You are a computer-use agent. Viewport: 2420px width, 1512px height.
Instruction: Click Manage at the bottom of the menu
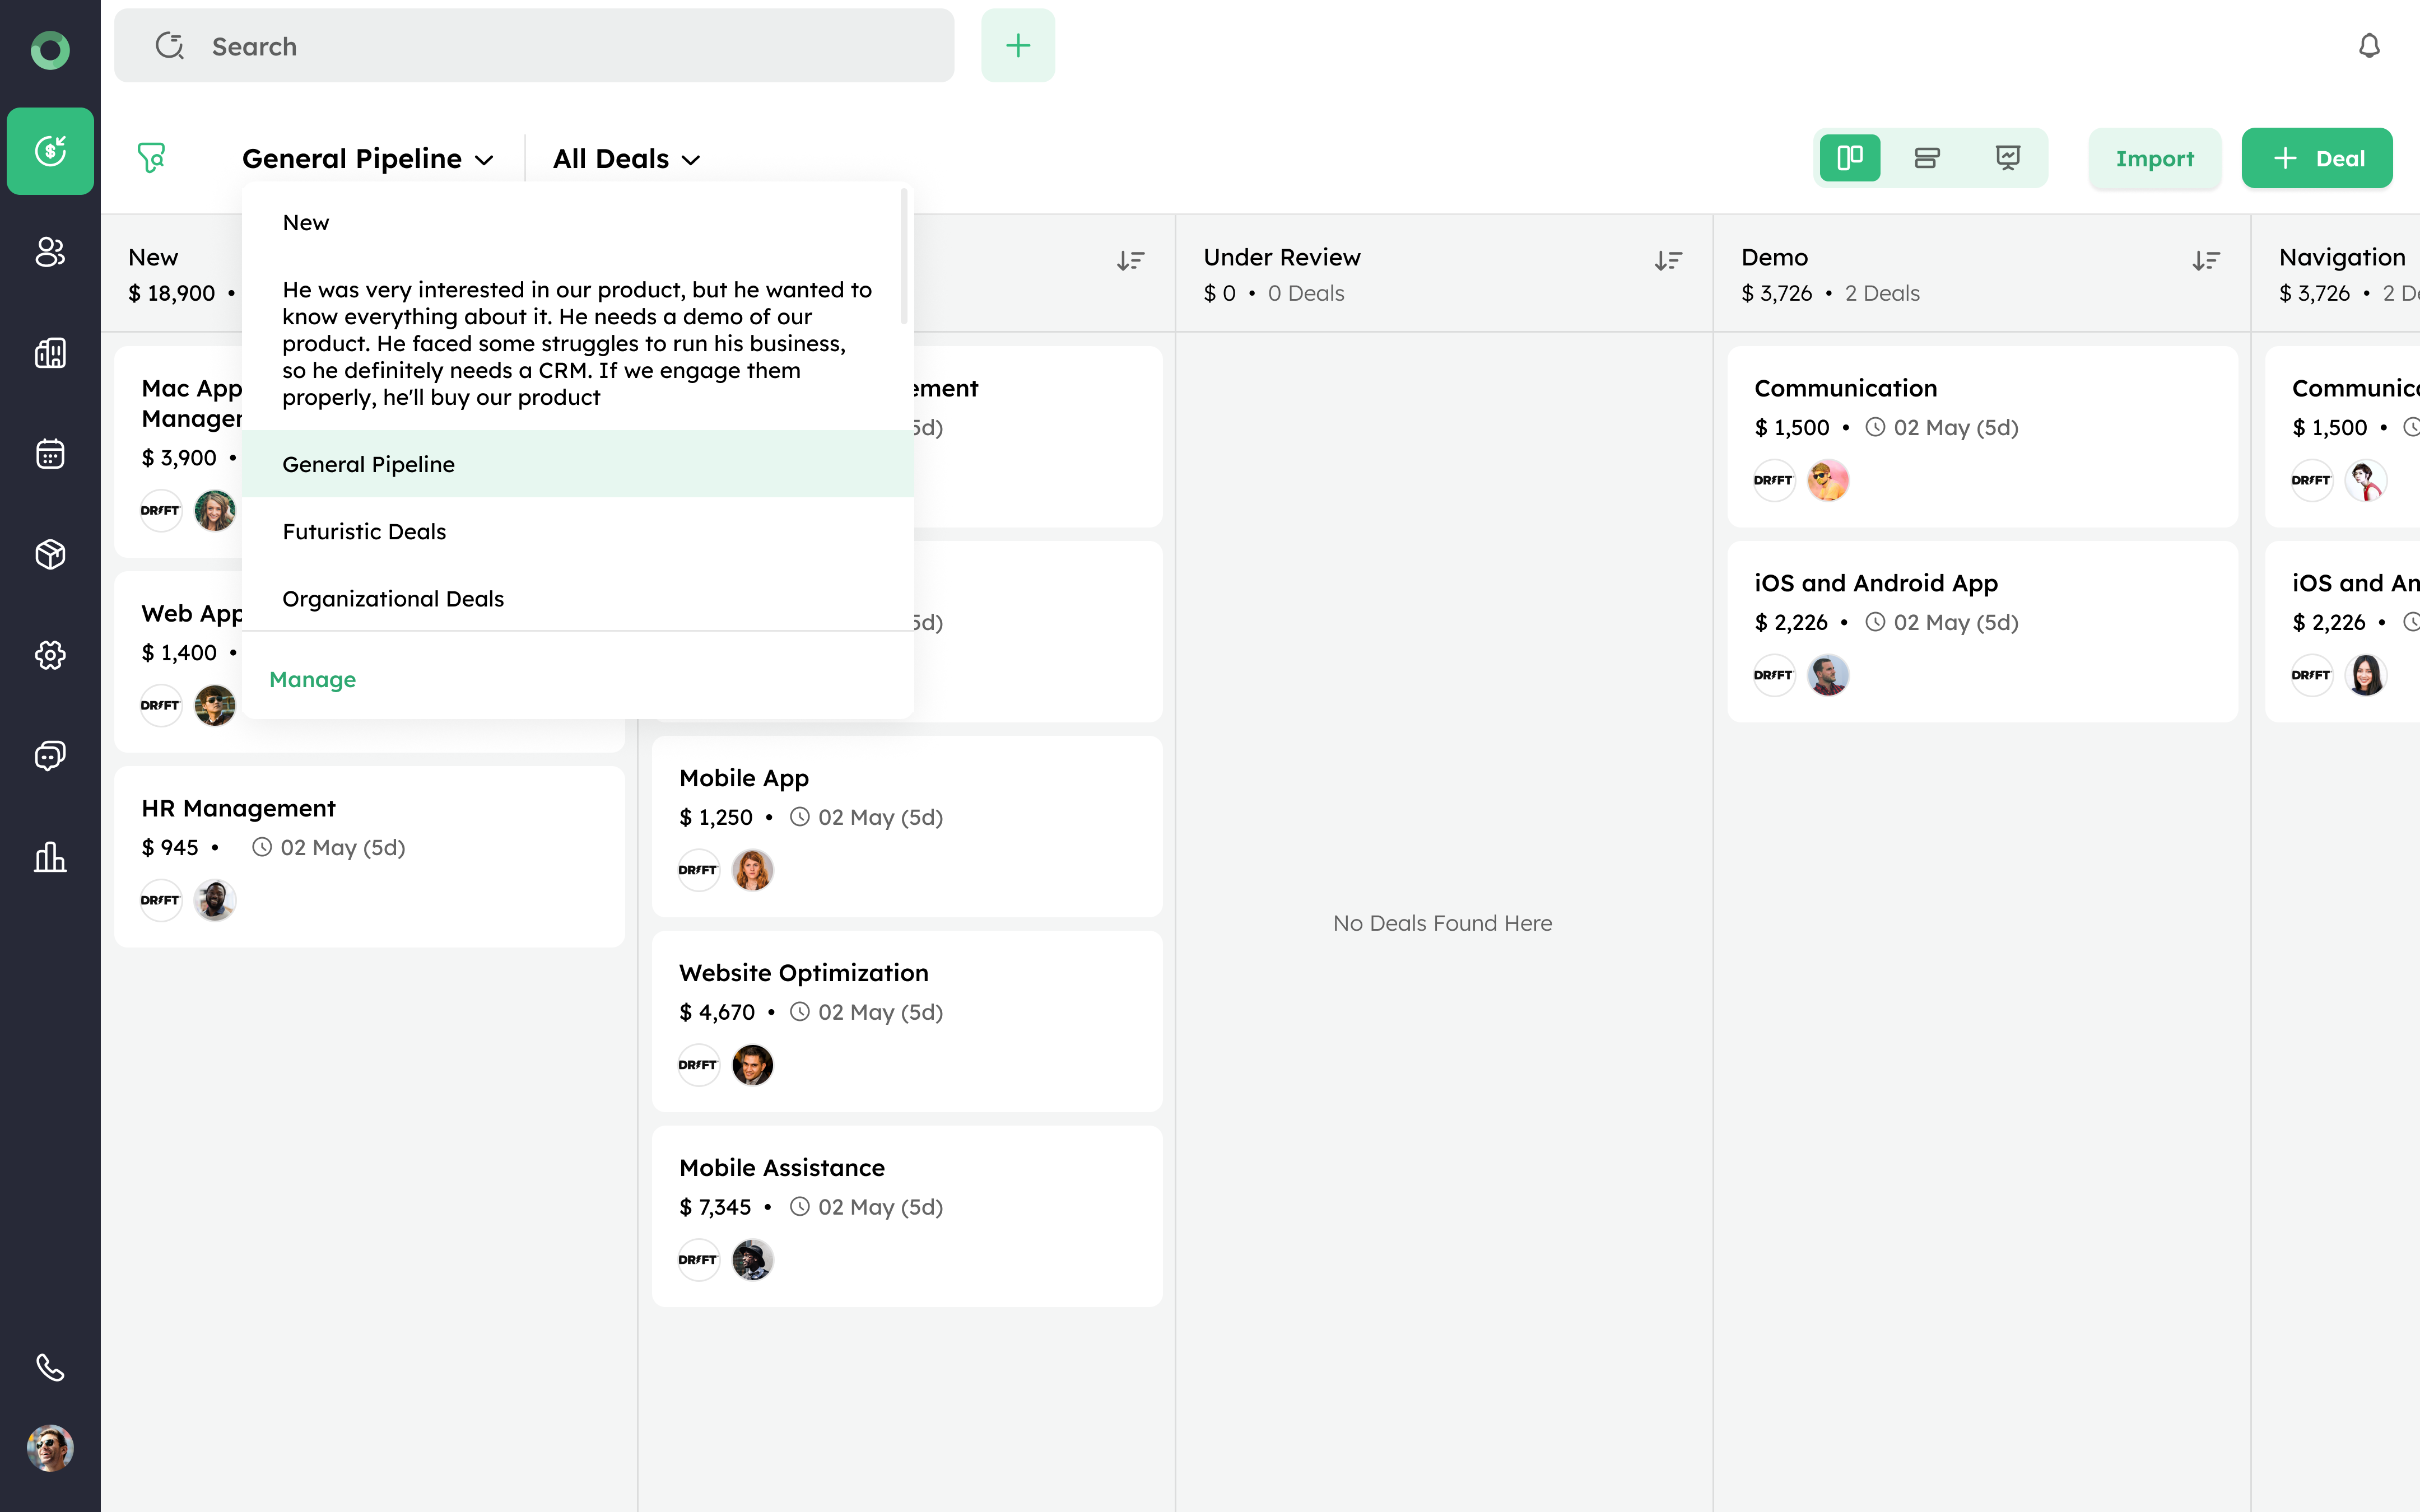313,679
